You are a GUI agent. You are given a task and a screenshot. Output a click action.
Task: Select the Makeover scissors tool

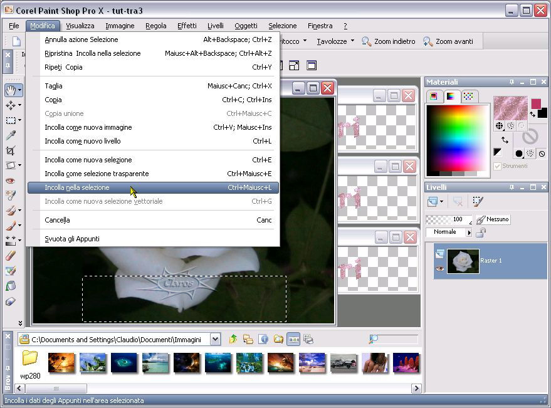tap(11, 196)
